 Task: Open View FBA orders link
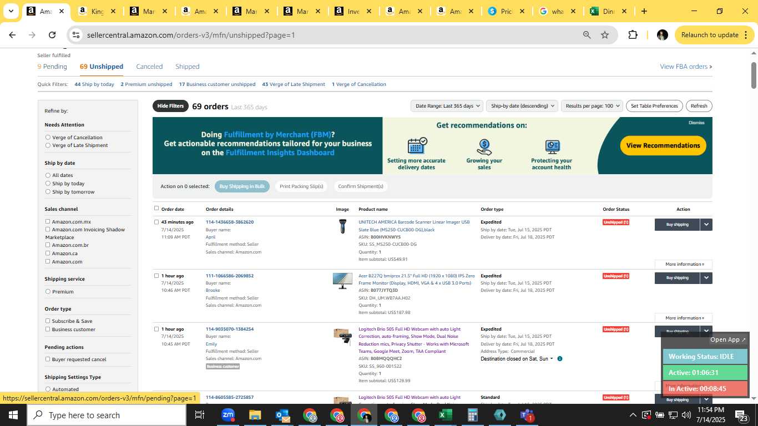pos(686,67)
